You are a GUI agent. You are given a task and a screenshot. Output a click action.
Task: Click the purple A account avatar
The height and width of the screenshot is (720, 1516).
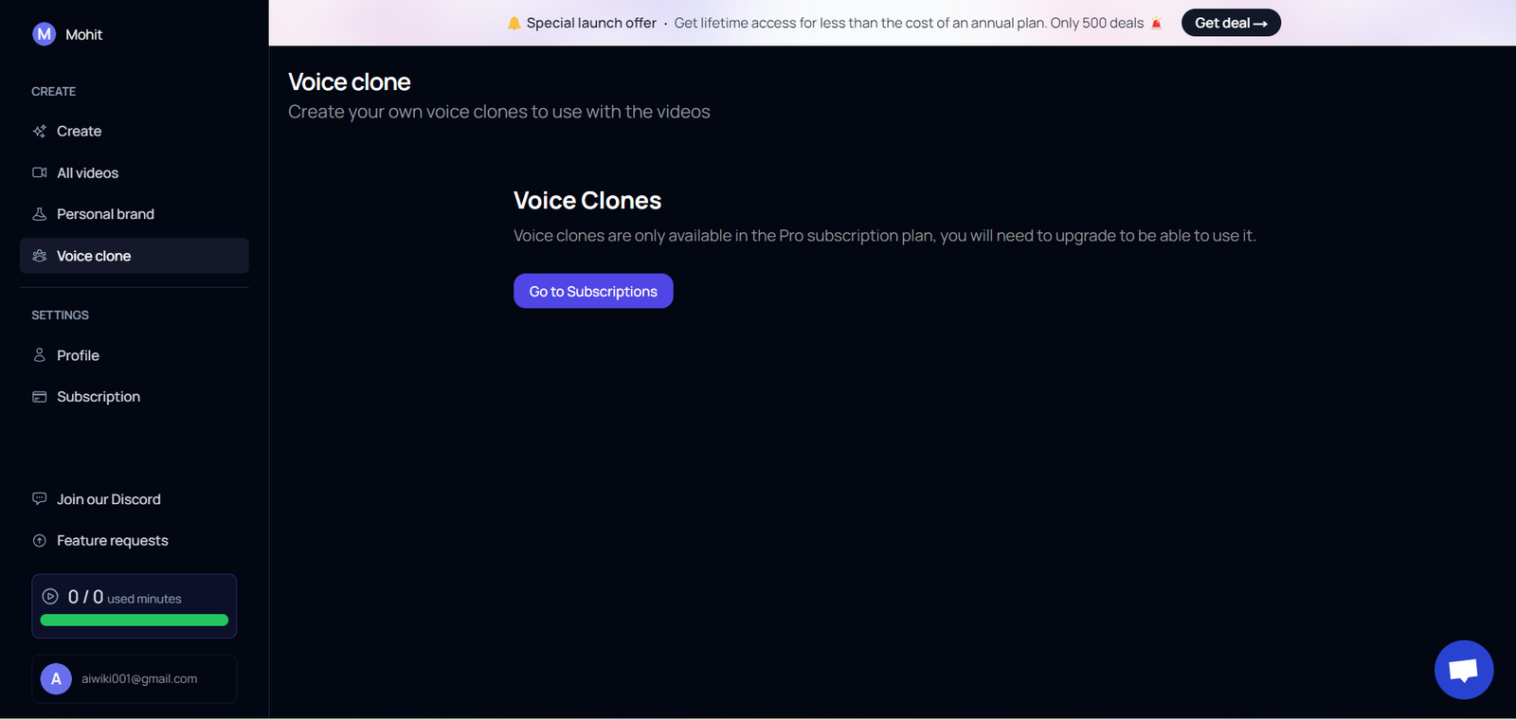(x=56, y=678)
